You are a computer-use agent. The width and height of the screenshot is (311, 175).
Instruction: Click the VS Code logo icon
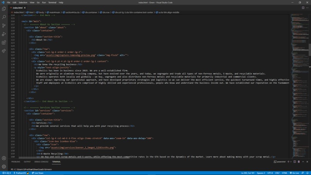tap(3, 3)
